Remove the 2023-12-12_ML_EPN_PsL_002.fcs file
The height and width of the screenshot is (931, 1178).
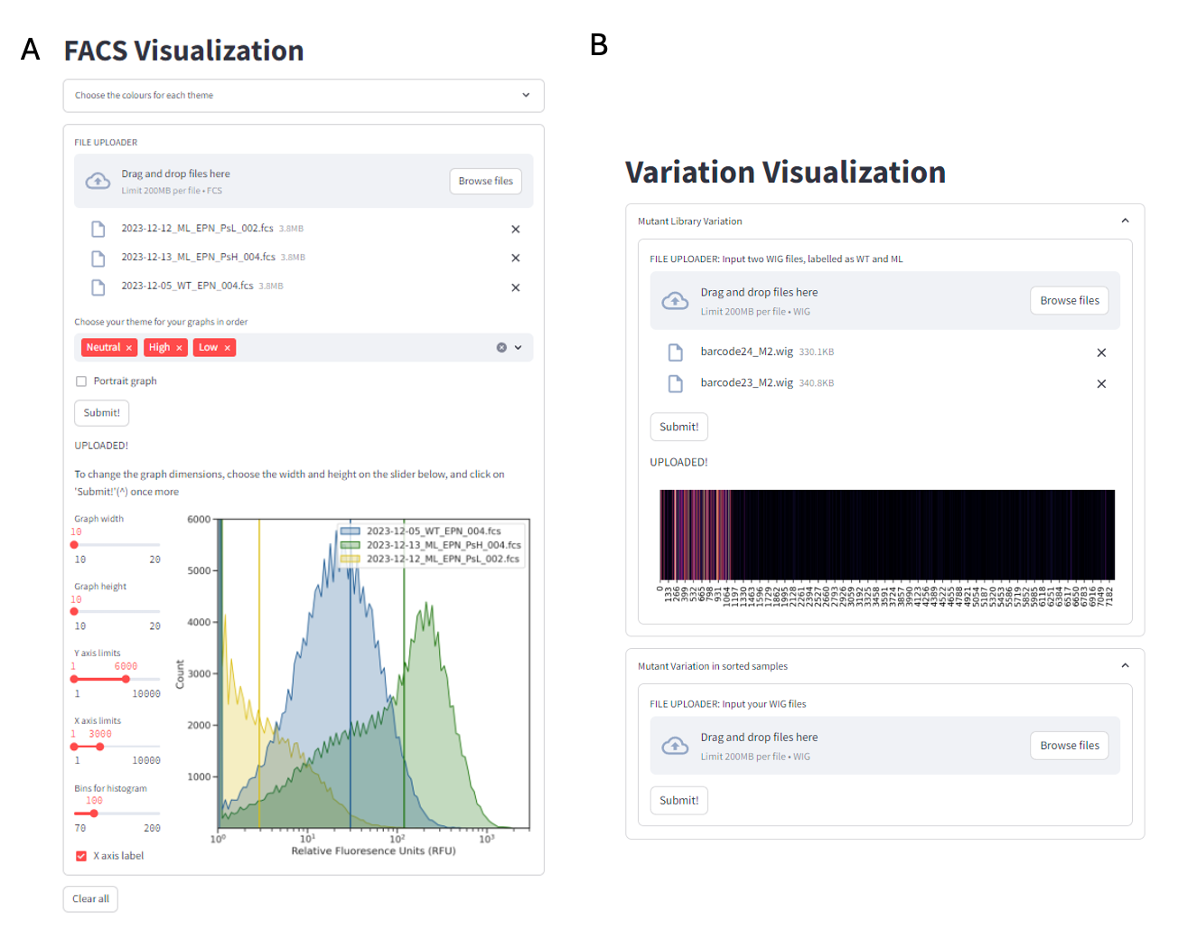pyautogui.click(x=515, y=230)
